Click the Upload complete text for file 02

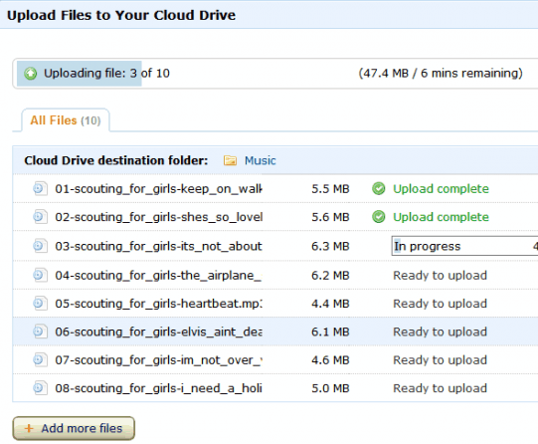[441, 217]
